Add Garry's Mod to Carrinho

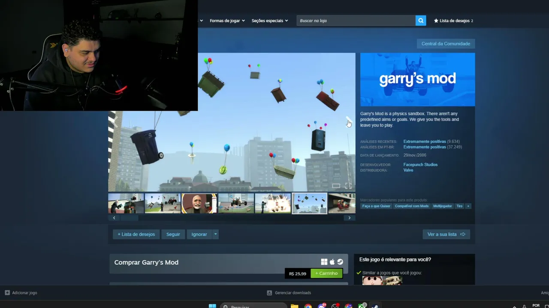(x=326, y=273)
